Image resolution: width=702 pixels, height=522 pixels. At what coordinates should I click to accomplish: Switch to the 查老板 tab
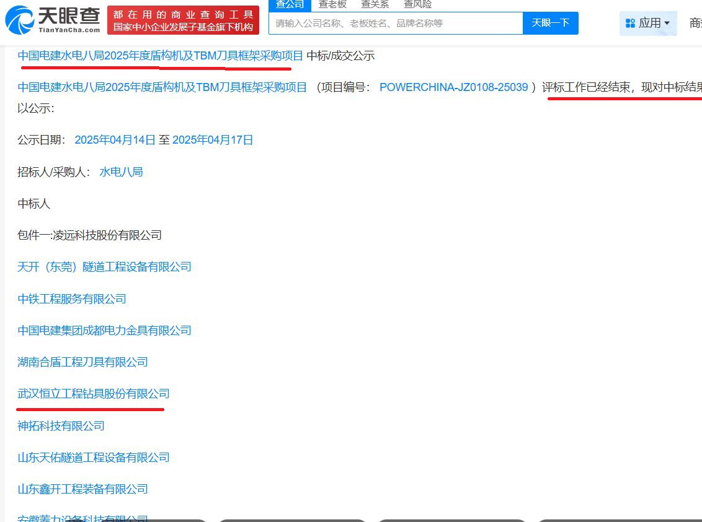(x=332, y=5)
